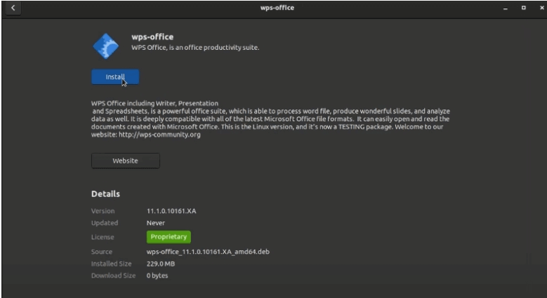Image resolution: width=547 pixels, height=298 pixels.
Task: Click the description line 'WPS Office including Writer, Presentation'
Action: click(x=154, y=103)
